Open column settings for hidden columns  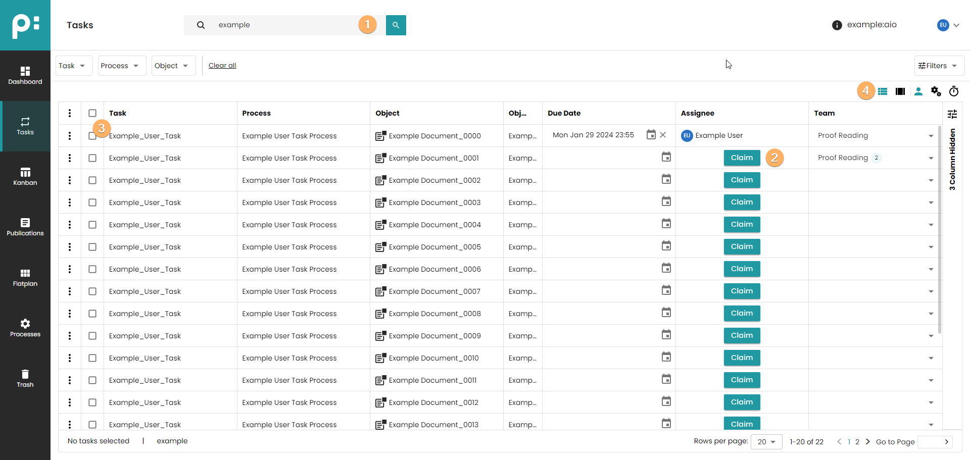952,114
